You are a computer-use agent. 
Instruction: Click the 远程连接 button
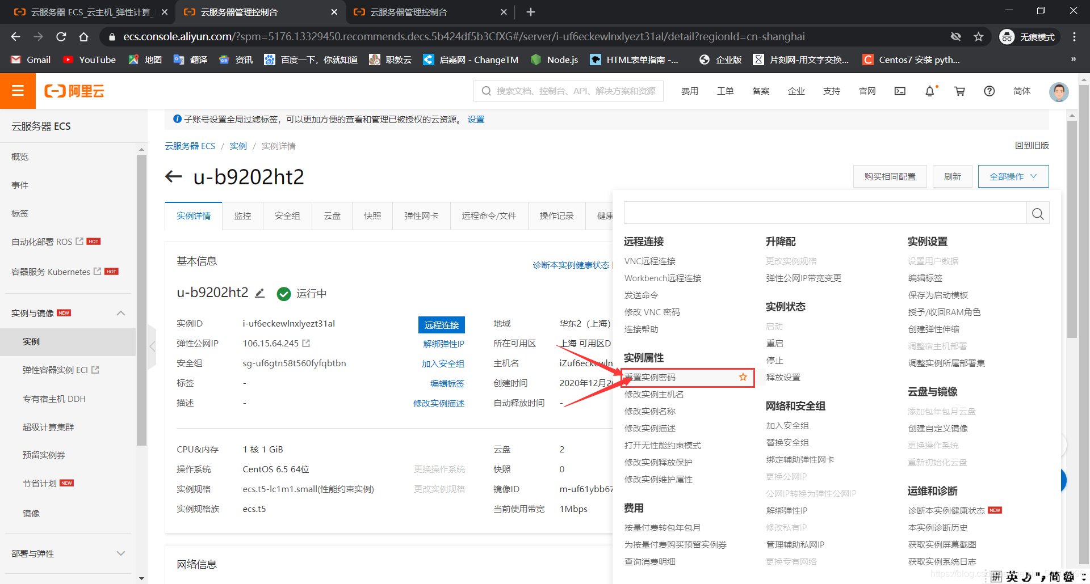pyautogui.click(x=442, y=324)
